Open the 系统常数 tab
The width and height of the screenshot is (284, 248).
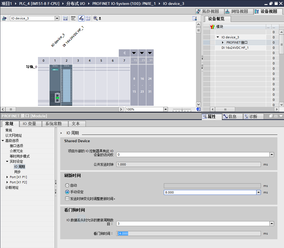point(54,124)
